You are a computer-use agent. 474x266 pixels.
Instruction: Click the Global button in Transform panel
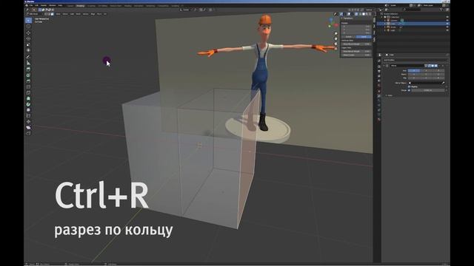[348, 36]
